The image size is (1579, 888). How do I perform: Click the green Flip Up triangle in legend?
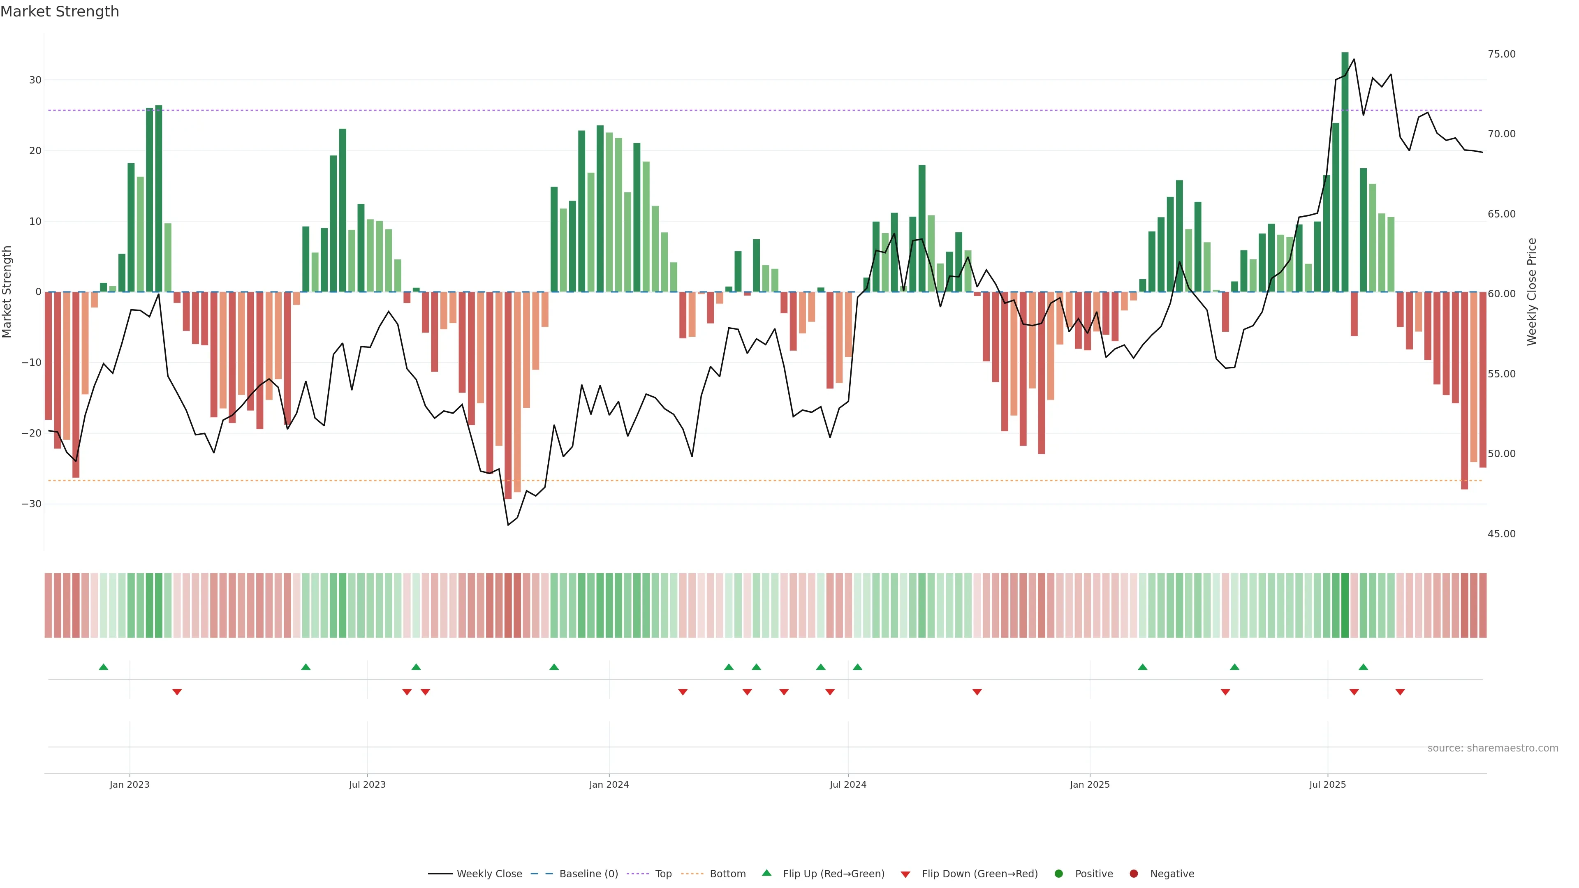(x=766, y=873)
